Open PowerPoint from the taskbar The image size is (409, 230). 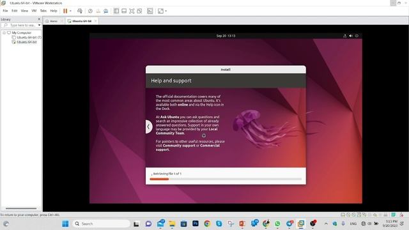[242, 224]
